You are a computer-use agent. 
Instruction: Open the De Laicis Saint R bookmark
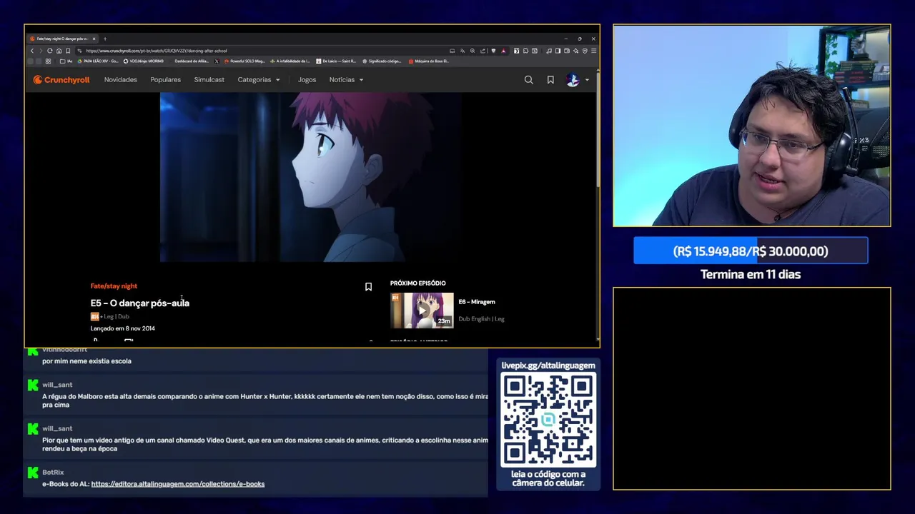point(336,61)
